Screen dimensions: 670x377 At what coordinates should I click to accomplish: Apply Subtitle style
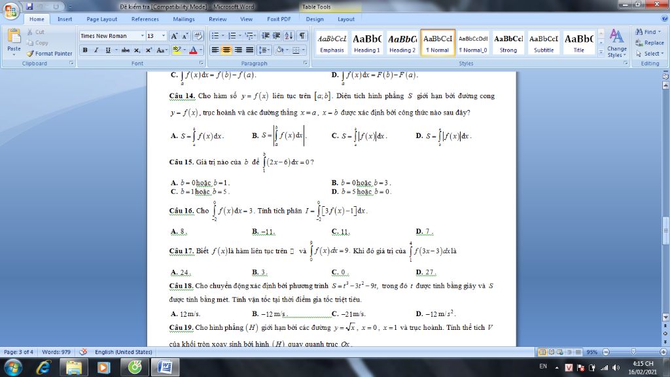tap(544, 43)
